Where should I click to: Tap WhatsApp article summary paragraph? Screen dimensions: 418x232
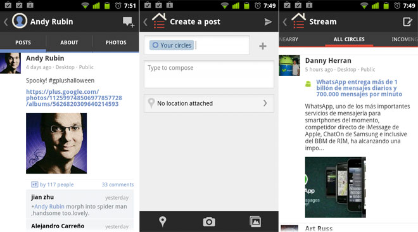click(357, 127)
